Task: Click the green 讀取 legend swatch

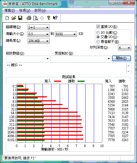Action: pos(81,81)
